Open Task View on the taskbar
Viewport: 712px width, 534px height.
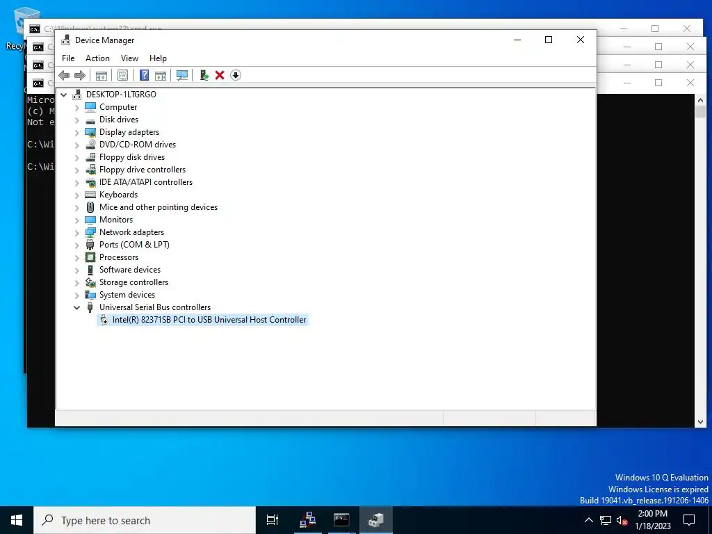(273, 520)
